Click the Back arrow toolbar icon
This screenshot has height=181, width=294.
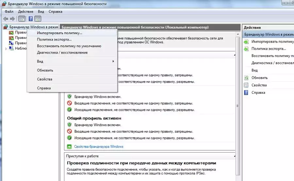tap(6, 19)
